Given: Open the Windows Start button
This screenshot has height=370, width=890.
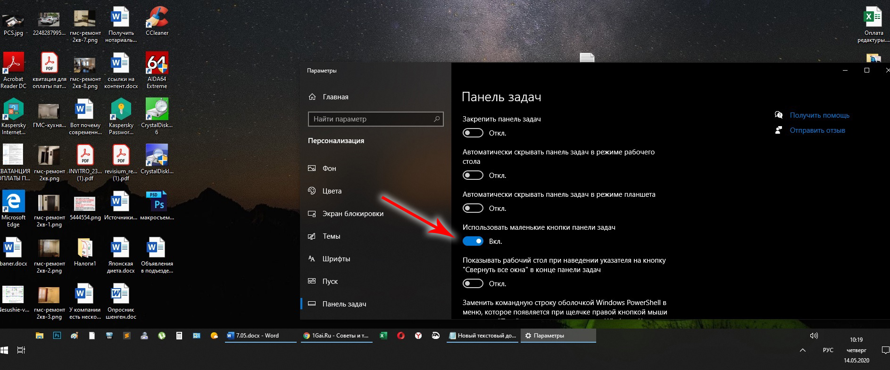Looking at the screenshot, I should (5, 350).
